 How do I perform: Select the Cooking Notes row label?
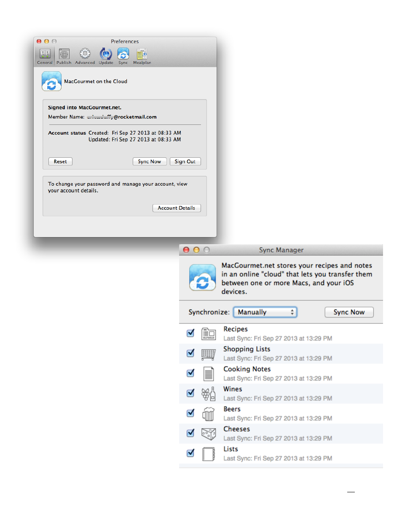coord(247,369)
